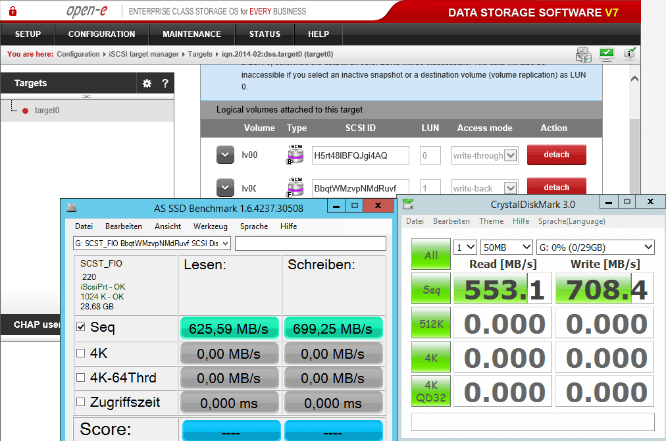
Task: Click the red lock icon in header
Action: pos(13,11)
